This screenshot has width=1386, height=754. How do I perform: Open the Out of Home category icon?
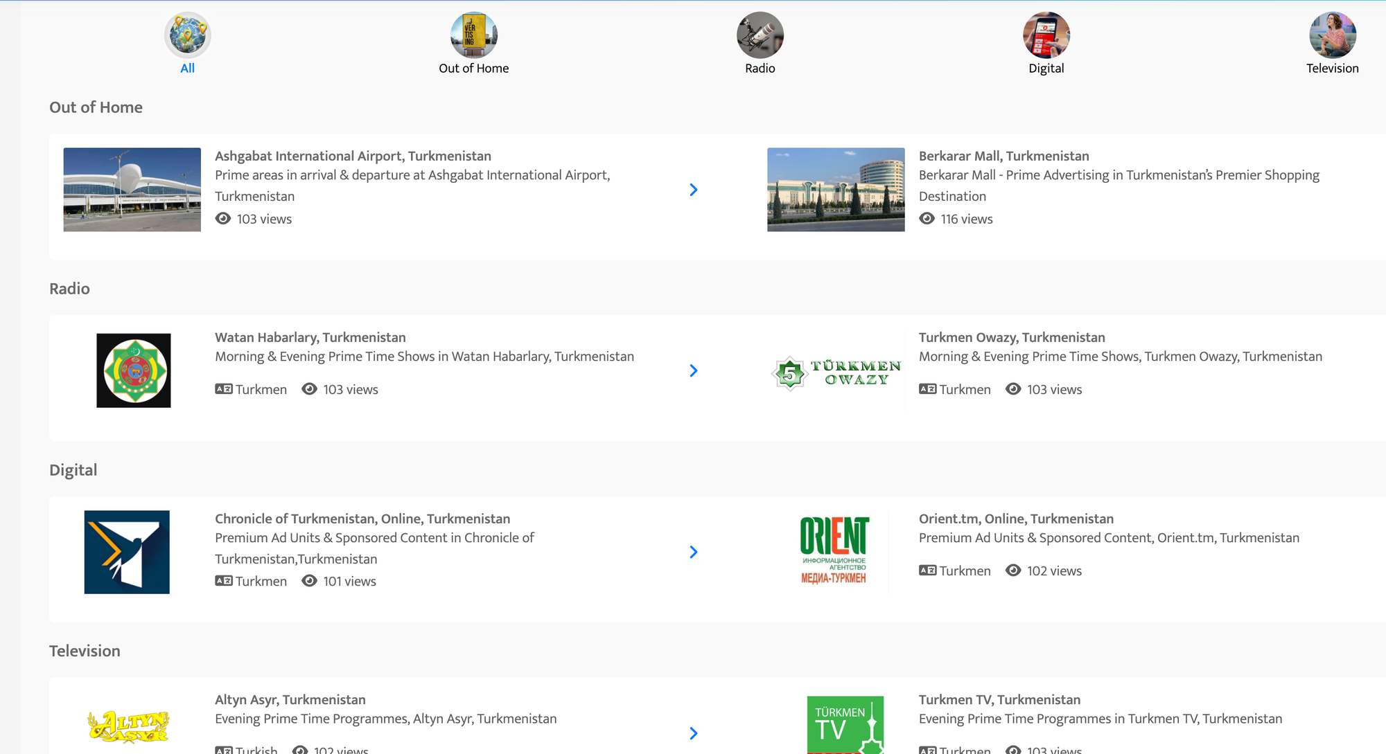[473, 35]
